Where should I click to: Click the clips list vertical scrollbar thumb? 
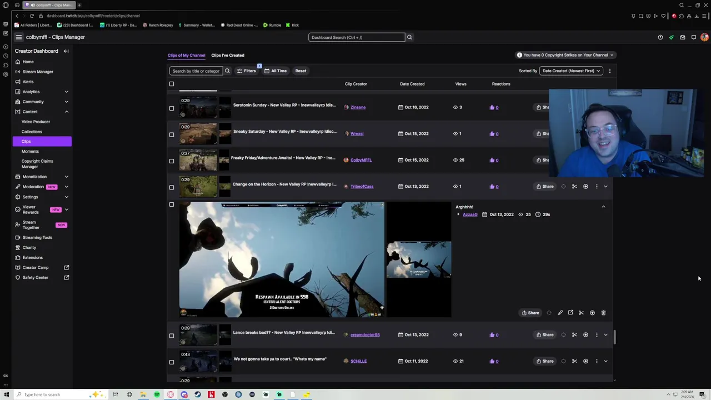pos(614,338)
